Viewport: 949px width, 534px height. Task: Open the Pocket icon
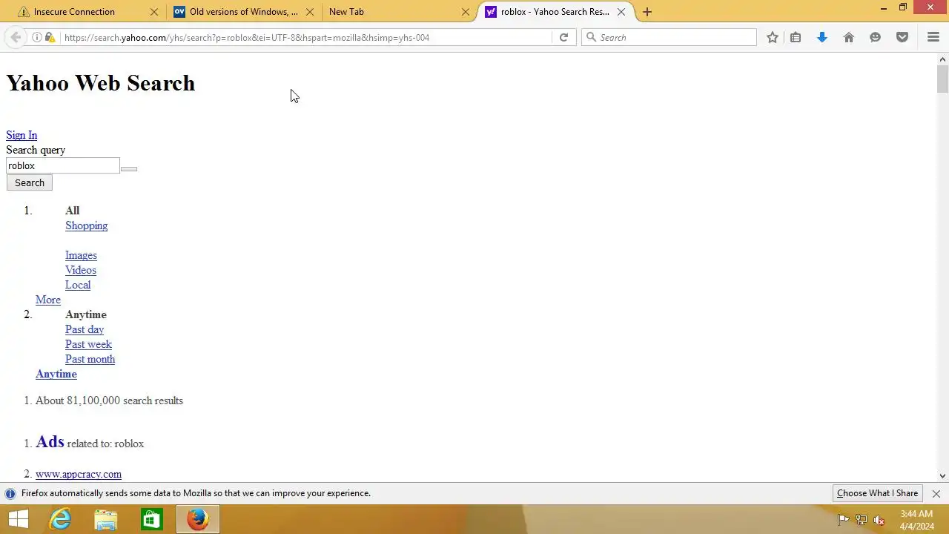[x=902, y=37]
